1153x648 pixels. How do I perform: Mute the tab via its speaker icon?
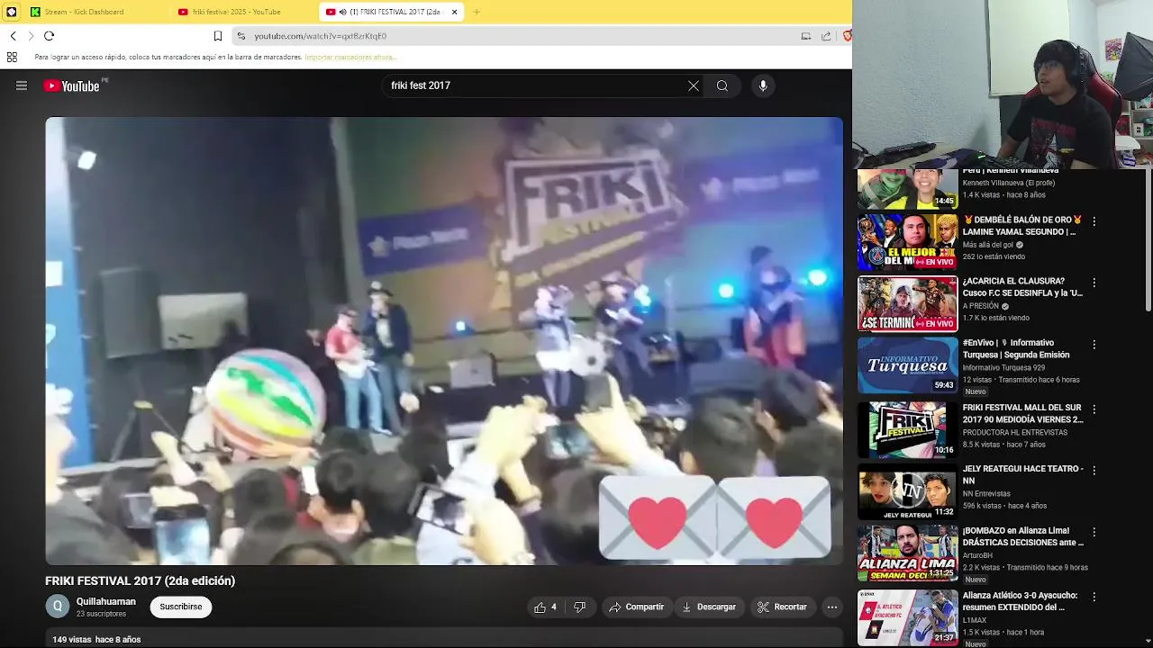[x=342, y=12]
